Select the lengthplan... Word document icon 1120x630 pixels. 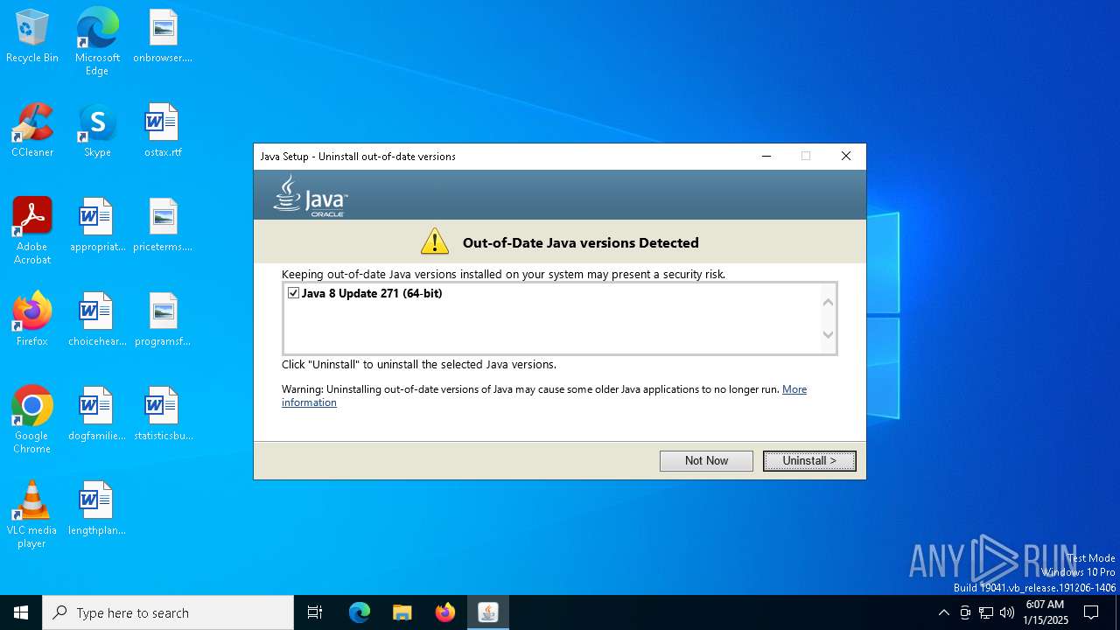97,508
